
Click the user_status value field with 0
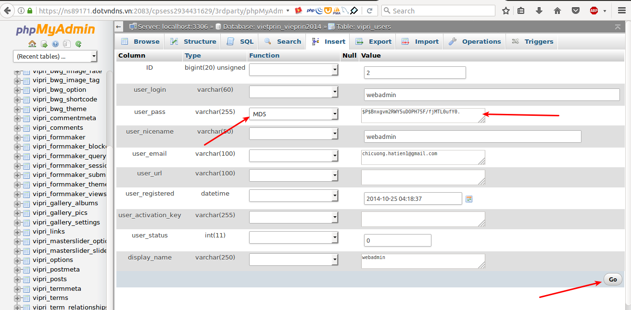tap(398, 240)
